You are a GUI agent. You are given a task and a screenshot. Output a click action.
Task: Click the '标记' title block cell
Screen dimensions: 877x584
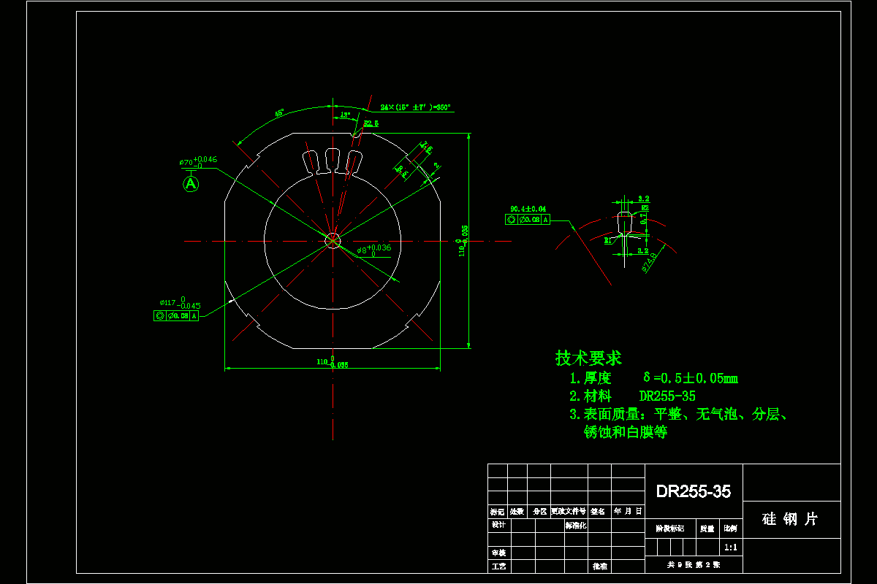(497, 512)
